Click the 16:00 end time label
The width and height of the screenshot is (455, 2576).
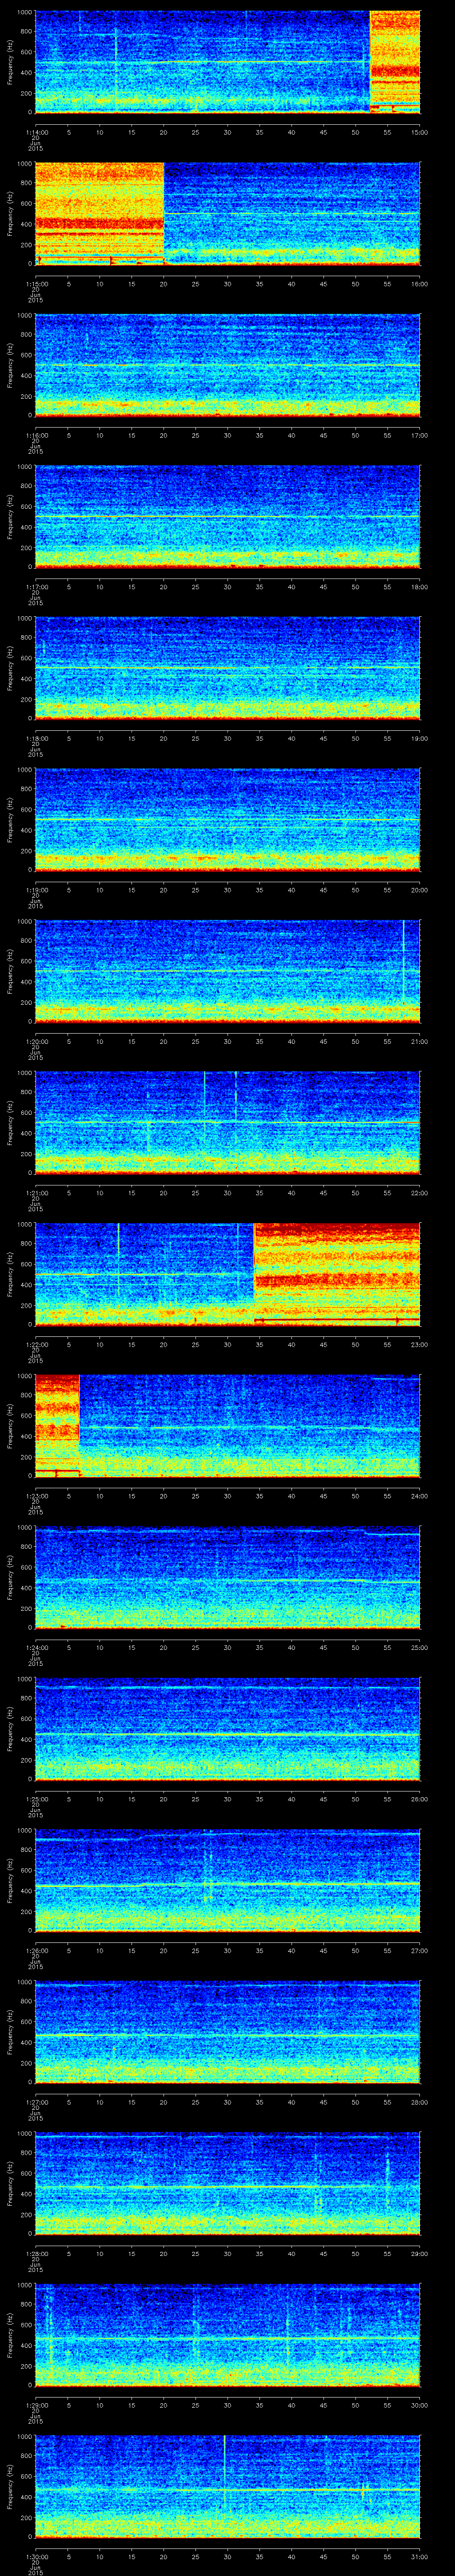419,283
